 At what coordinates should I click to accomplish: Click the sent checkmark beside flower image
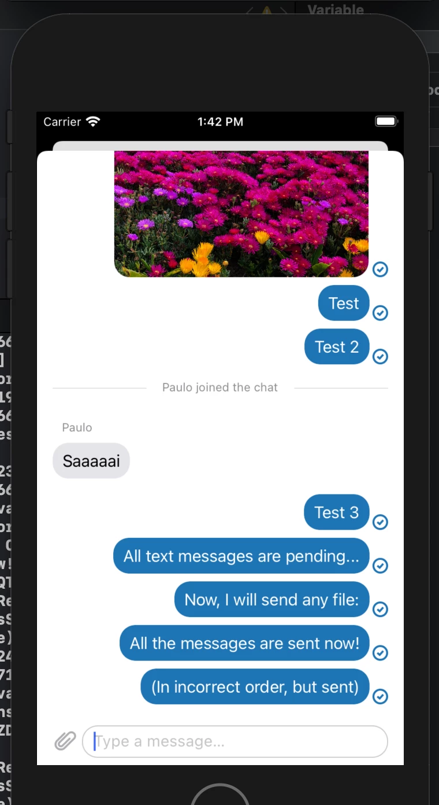380,269
